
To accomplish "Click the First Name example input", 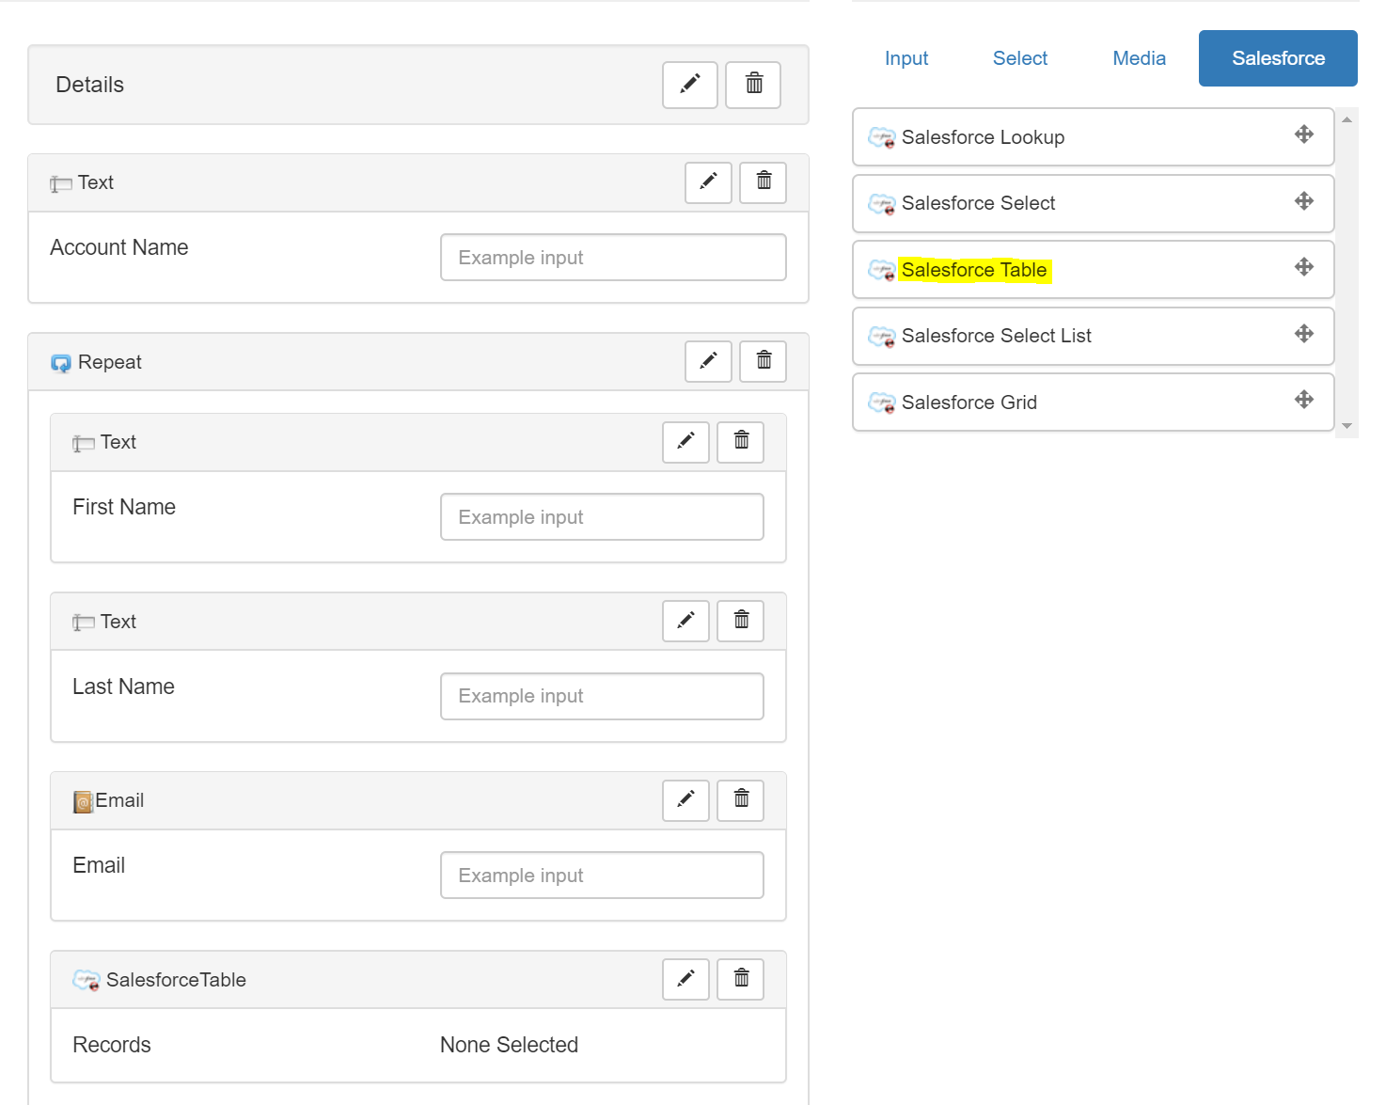I will click(602, 517).
